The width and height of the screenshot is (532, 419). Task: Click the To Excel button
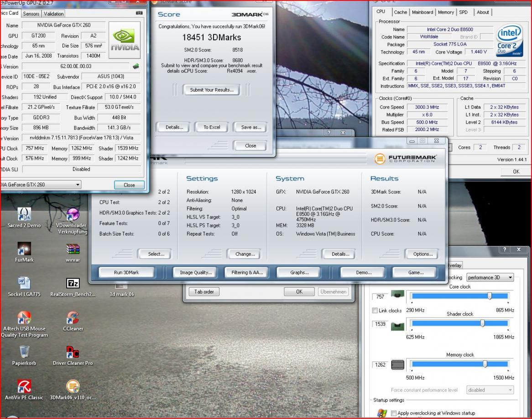click(x=212, y=127)
